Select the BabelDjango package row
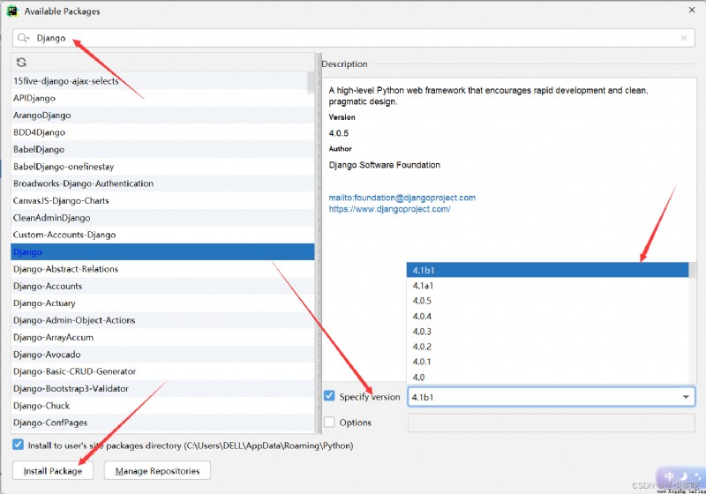 (162, 149)
